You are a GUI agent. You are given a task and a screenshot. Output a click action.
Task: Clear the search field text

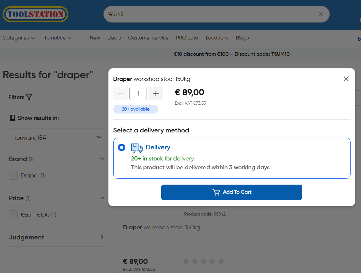coord(321,14)
